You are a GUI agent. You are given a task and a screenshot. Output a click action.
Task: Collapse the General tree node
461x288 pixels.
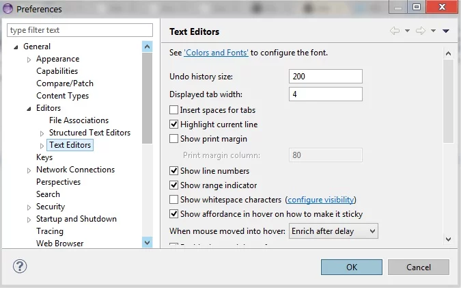click(16, 47)
